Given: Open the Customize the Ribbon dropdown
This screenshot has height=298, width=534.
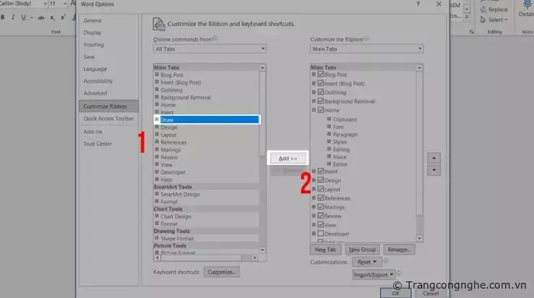Looking at the screenshot, I should tap(366, 49).
